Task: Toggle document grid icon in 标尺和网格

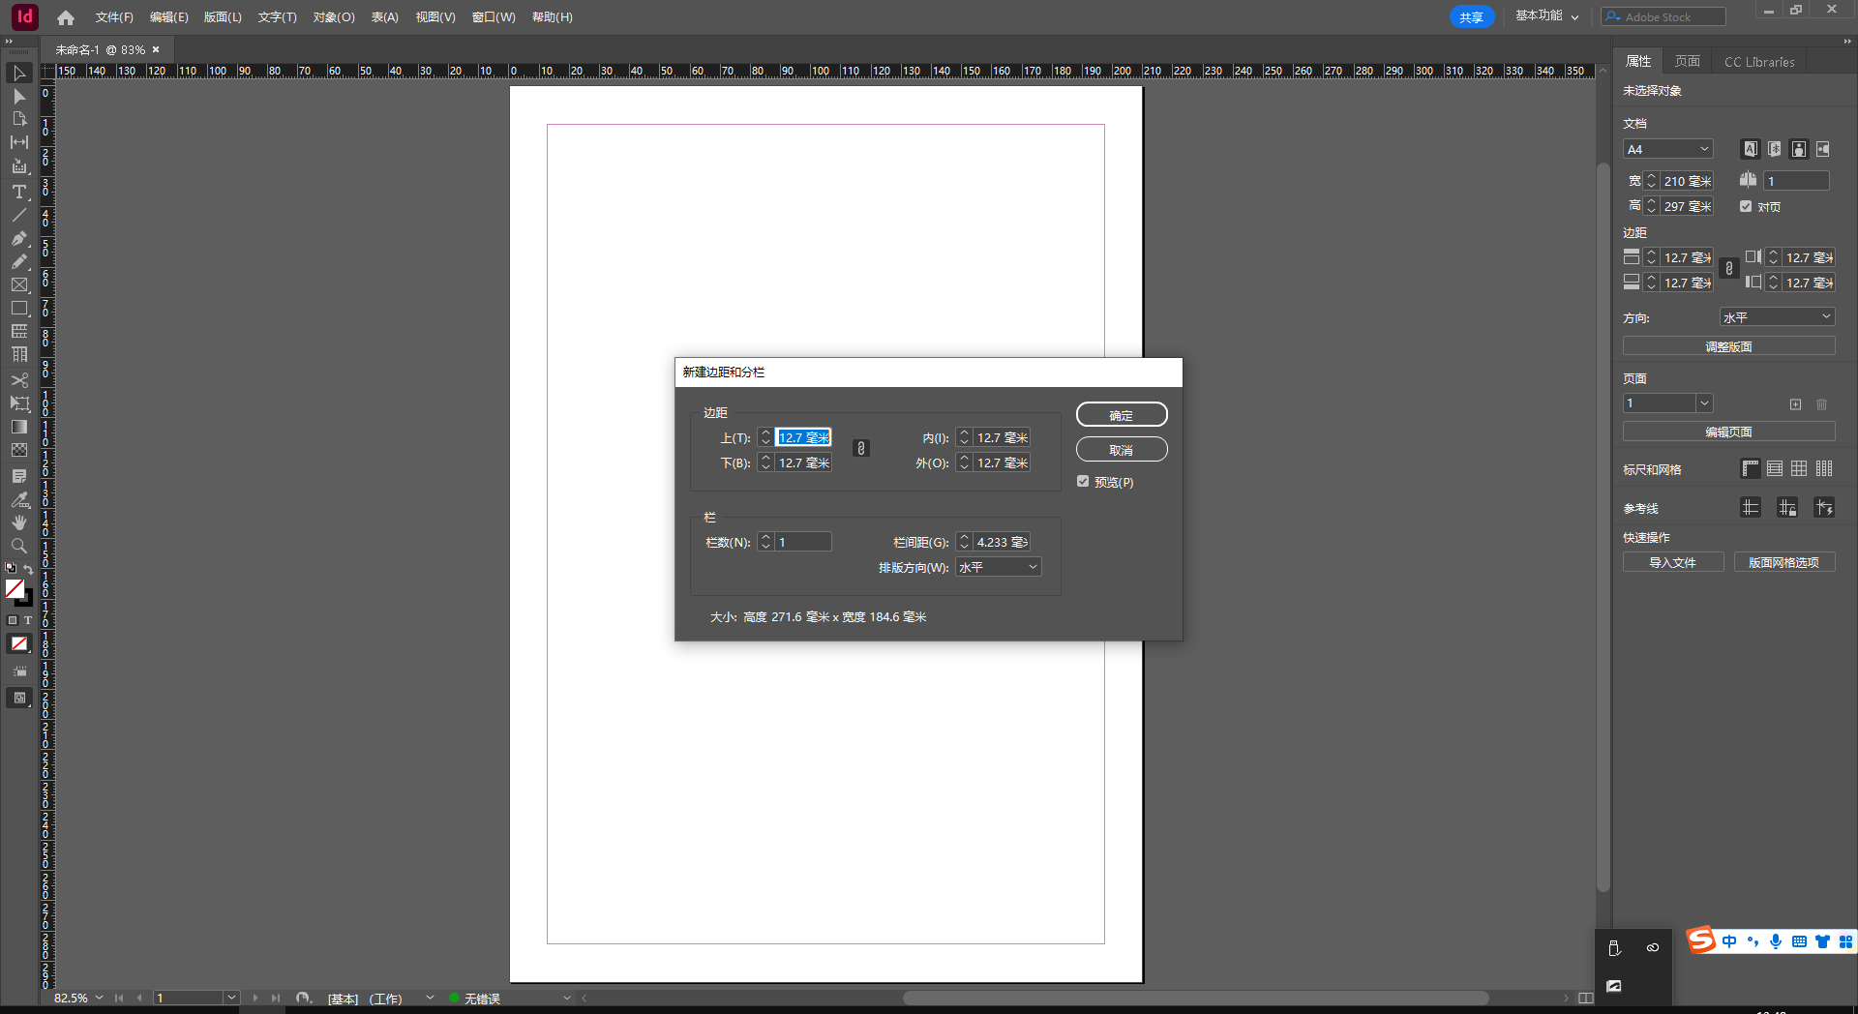Action: click(1799, 469)
